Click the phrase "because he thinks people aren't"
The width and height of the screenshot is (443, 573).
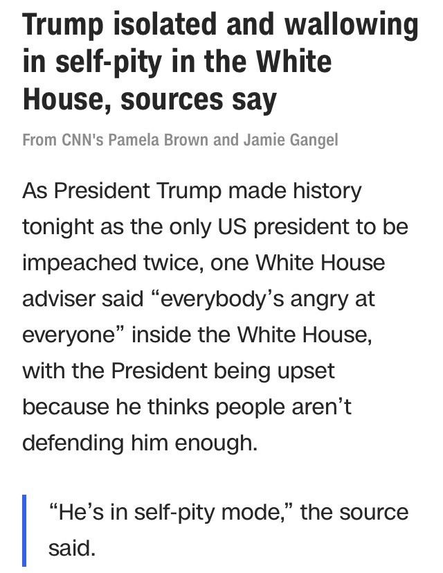point(187,407)
